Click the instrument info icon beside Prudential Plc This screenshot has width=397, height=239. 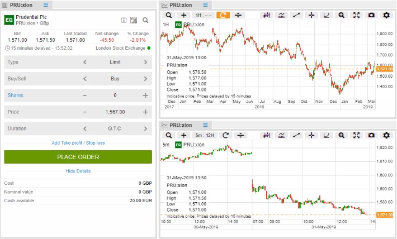pyautogui.click(x=123, y=21)
